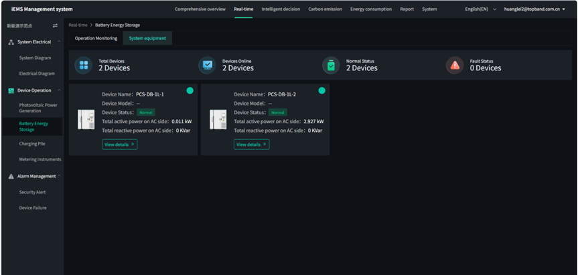This screenshot has width=578, height=275.
Task: Select Charging Pile in the sidebar
Action: click(33, 144)
